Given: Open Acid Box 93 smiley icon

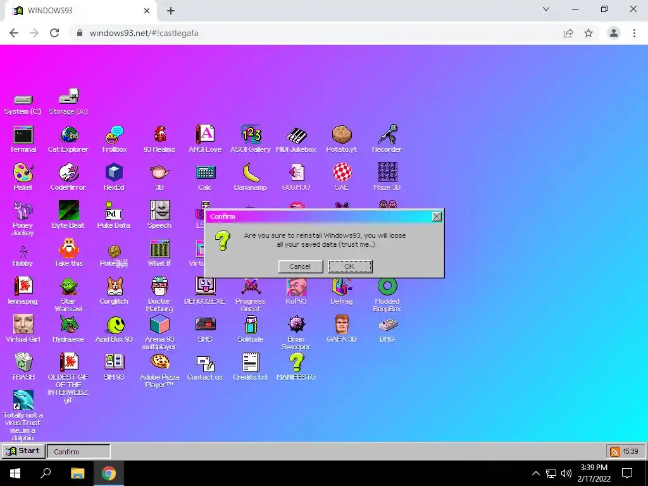Looking at the screenshot, I should (114, 325).
